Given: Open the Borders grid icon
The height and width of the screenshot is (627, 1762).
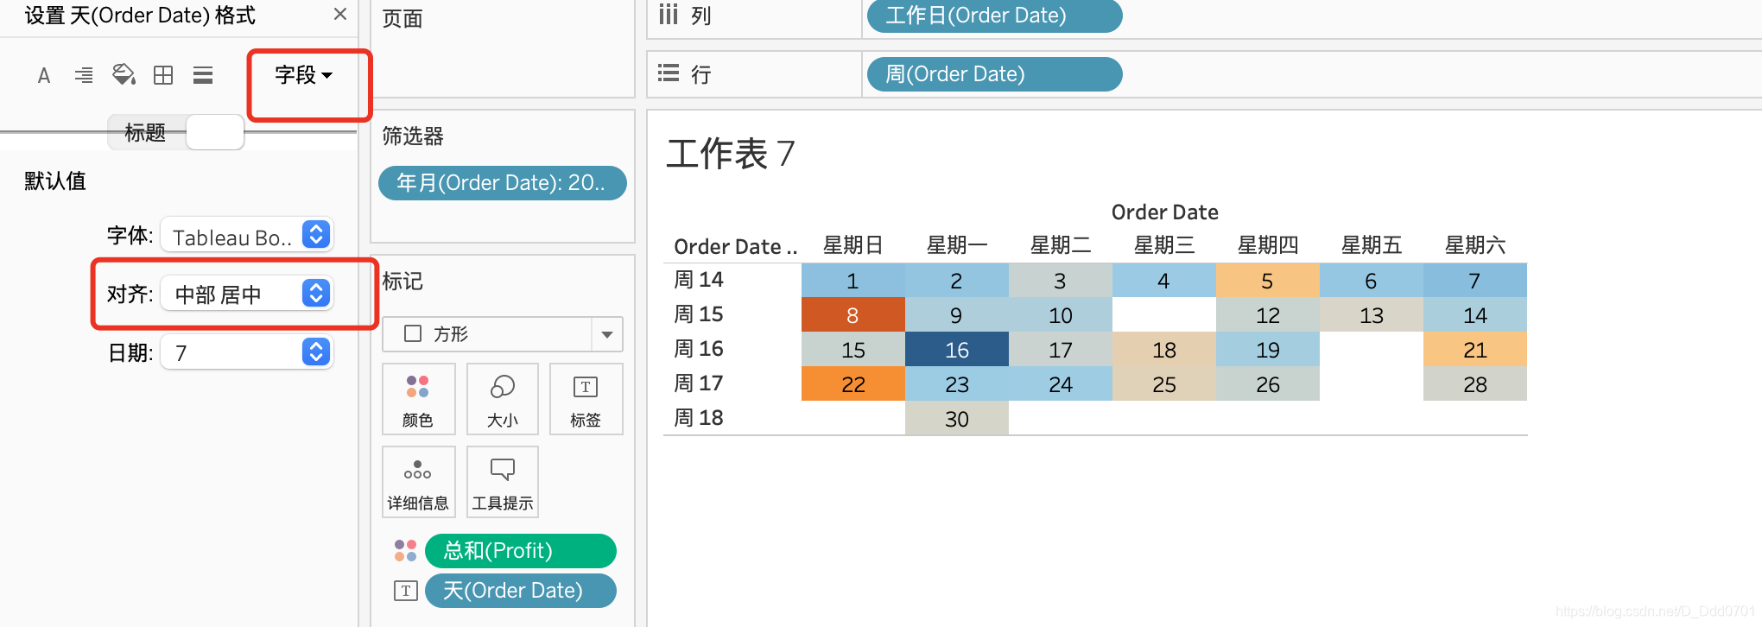Looking at the screenshot, I should coord(163,75).
